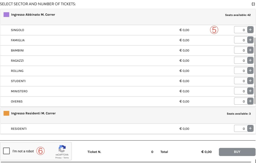
Task: Click the BUY button
Action: 237,152
